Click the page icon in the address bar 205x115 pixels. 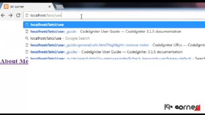click(27, 15)
